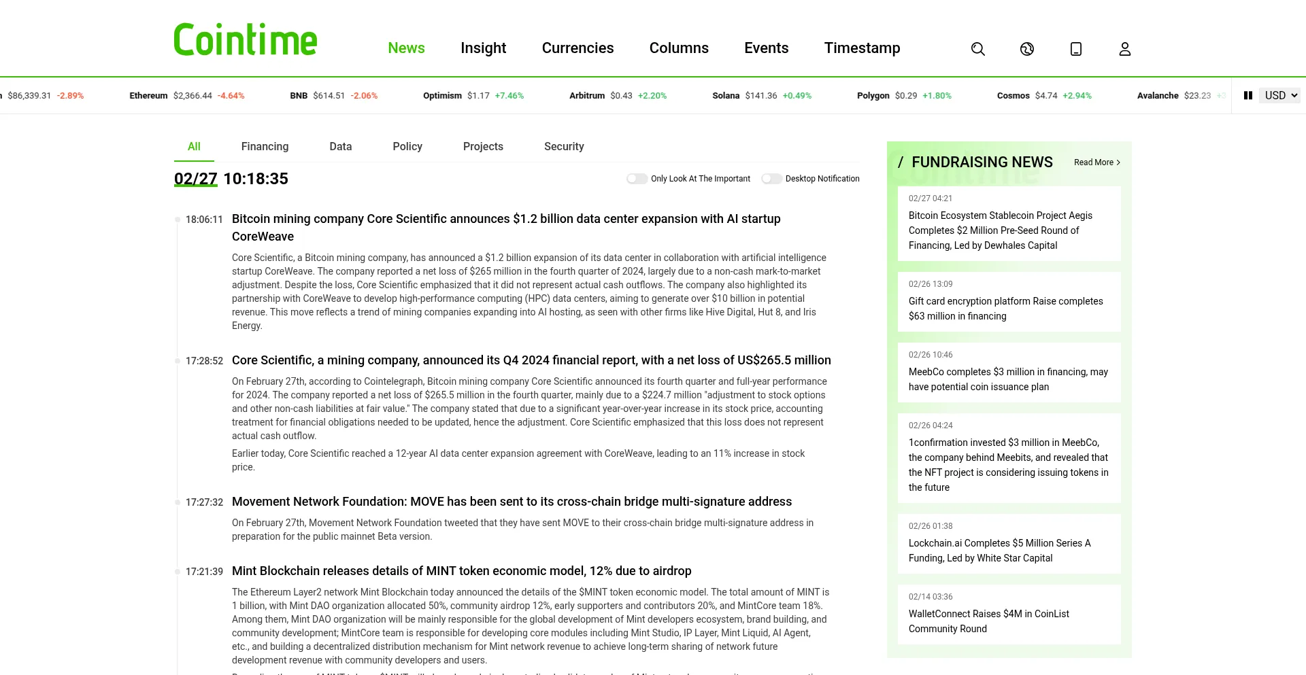Click the Cointime logo
Image resolution: width=1306 pixels, height=675 pixels.
pyautogui.click(x=246, y=39)
